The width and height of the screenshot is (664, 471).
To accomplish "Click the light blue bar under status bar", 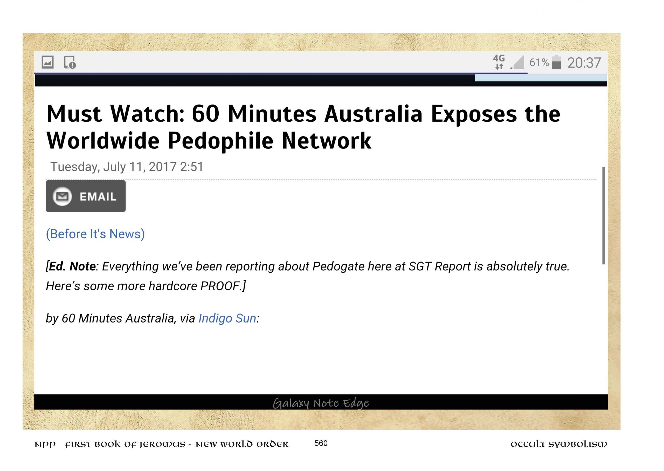I will [541, 78].
